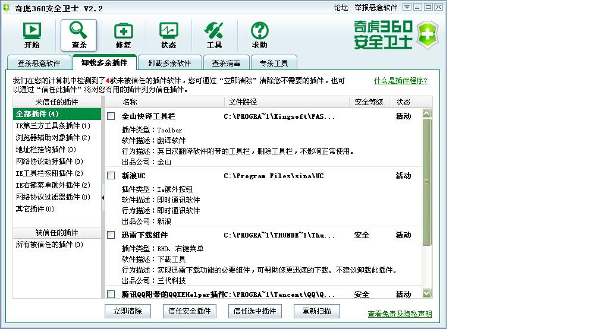Open the title bar dropdown menu arrow

pos(407,7)
